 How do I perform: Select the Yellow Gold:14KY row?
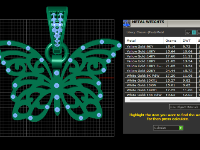(x=162, y=56)
